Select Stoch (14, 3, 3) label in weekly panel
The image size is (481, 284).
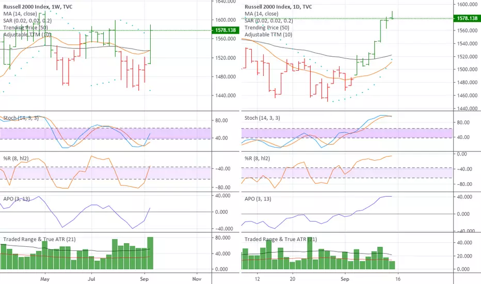pos(21,118)
